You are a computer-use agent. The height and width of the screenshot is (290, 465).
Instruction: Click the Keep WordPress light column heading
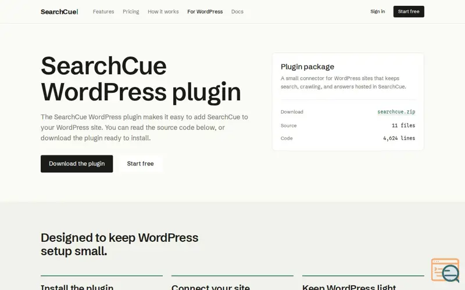pos(349,287)
